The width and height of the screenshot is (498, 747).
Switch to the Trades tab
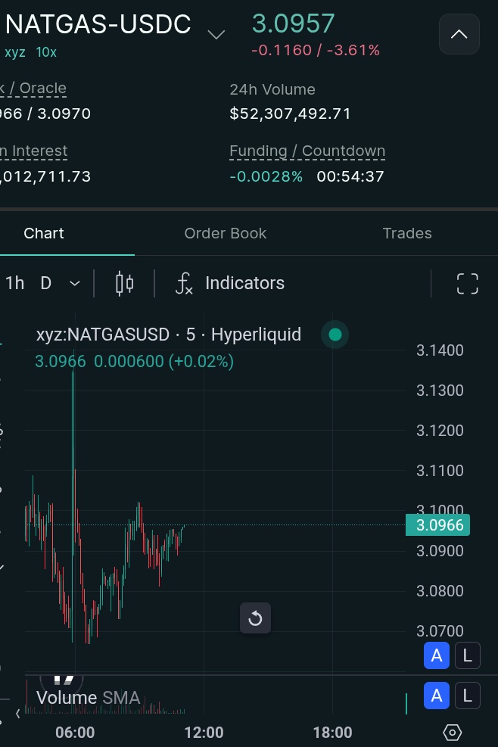coord(407,233)
